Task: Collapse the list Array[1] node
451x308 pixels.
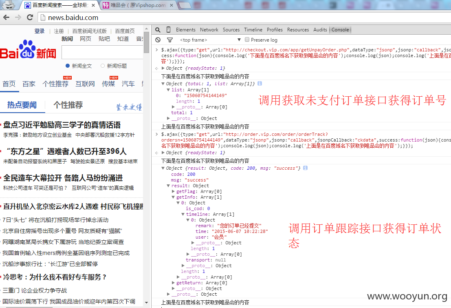Action: click(x=168, y=90)
